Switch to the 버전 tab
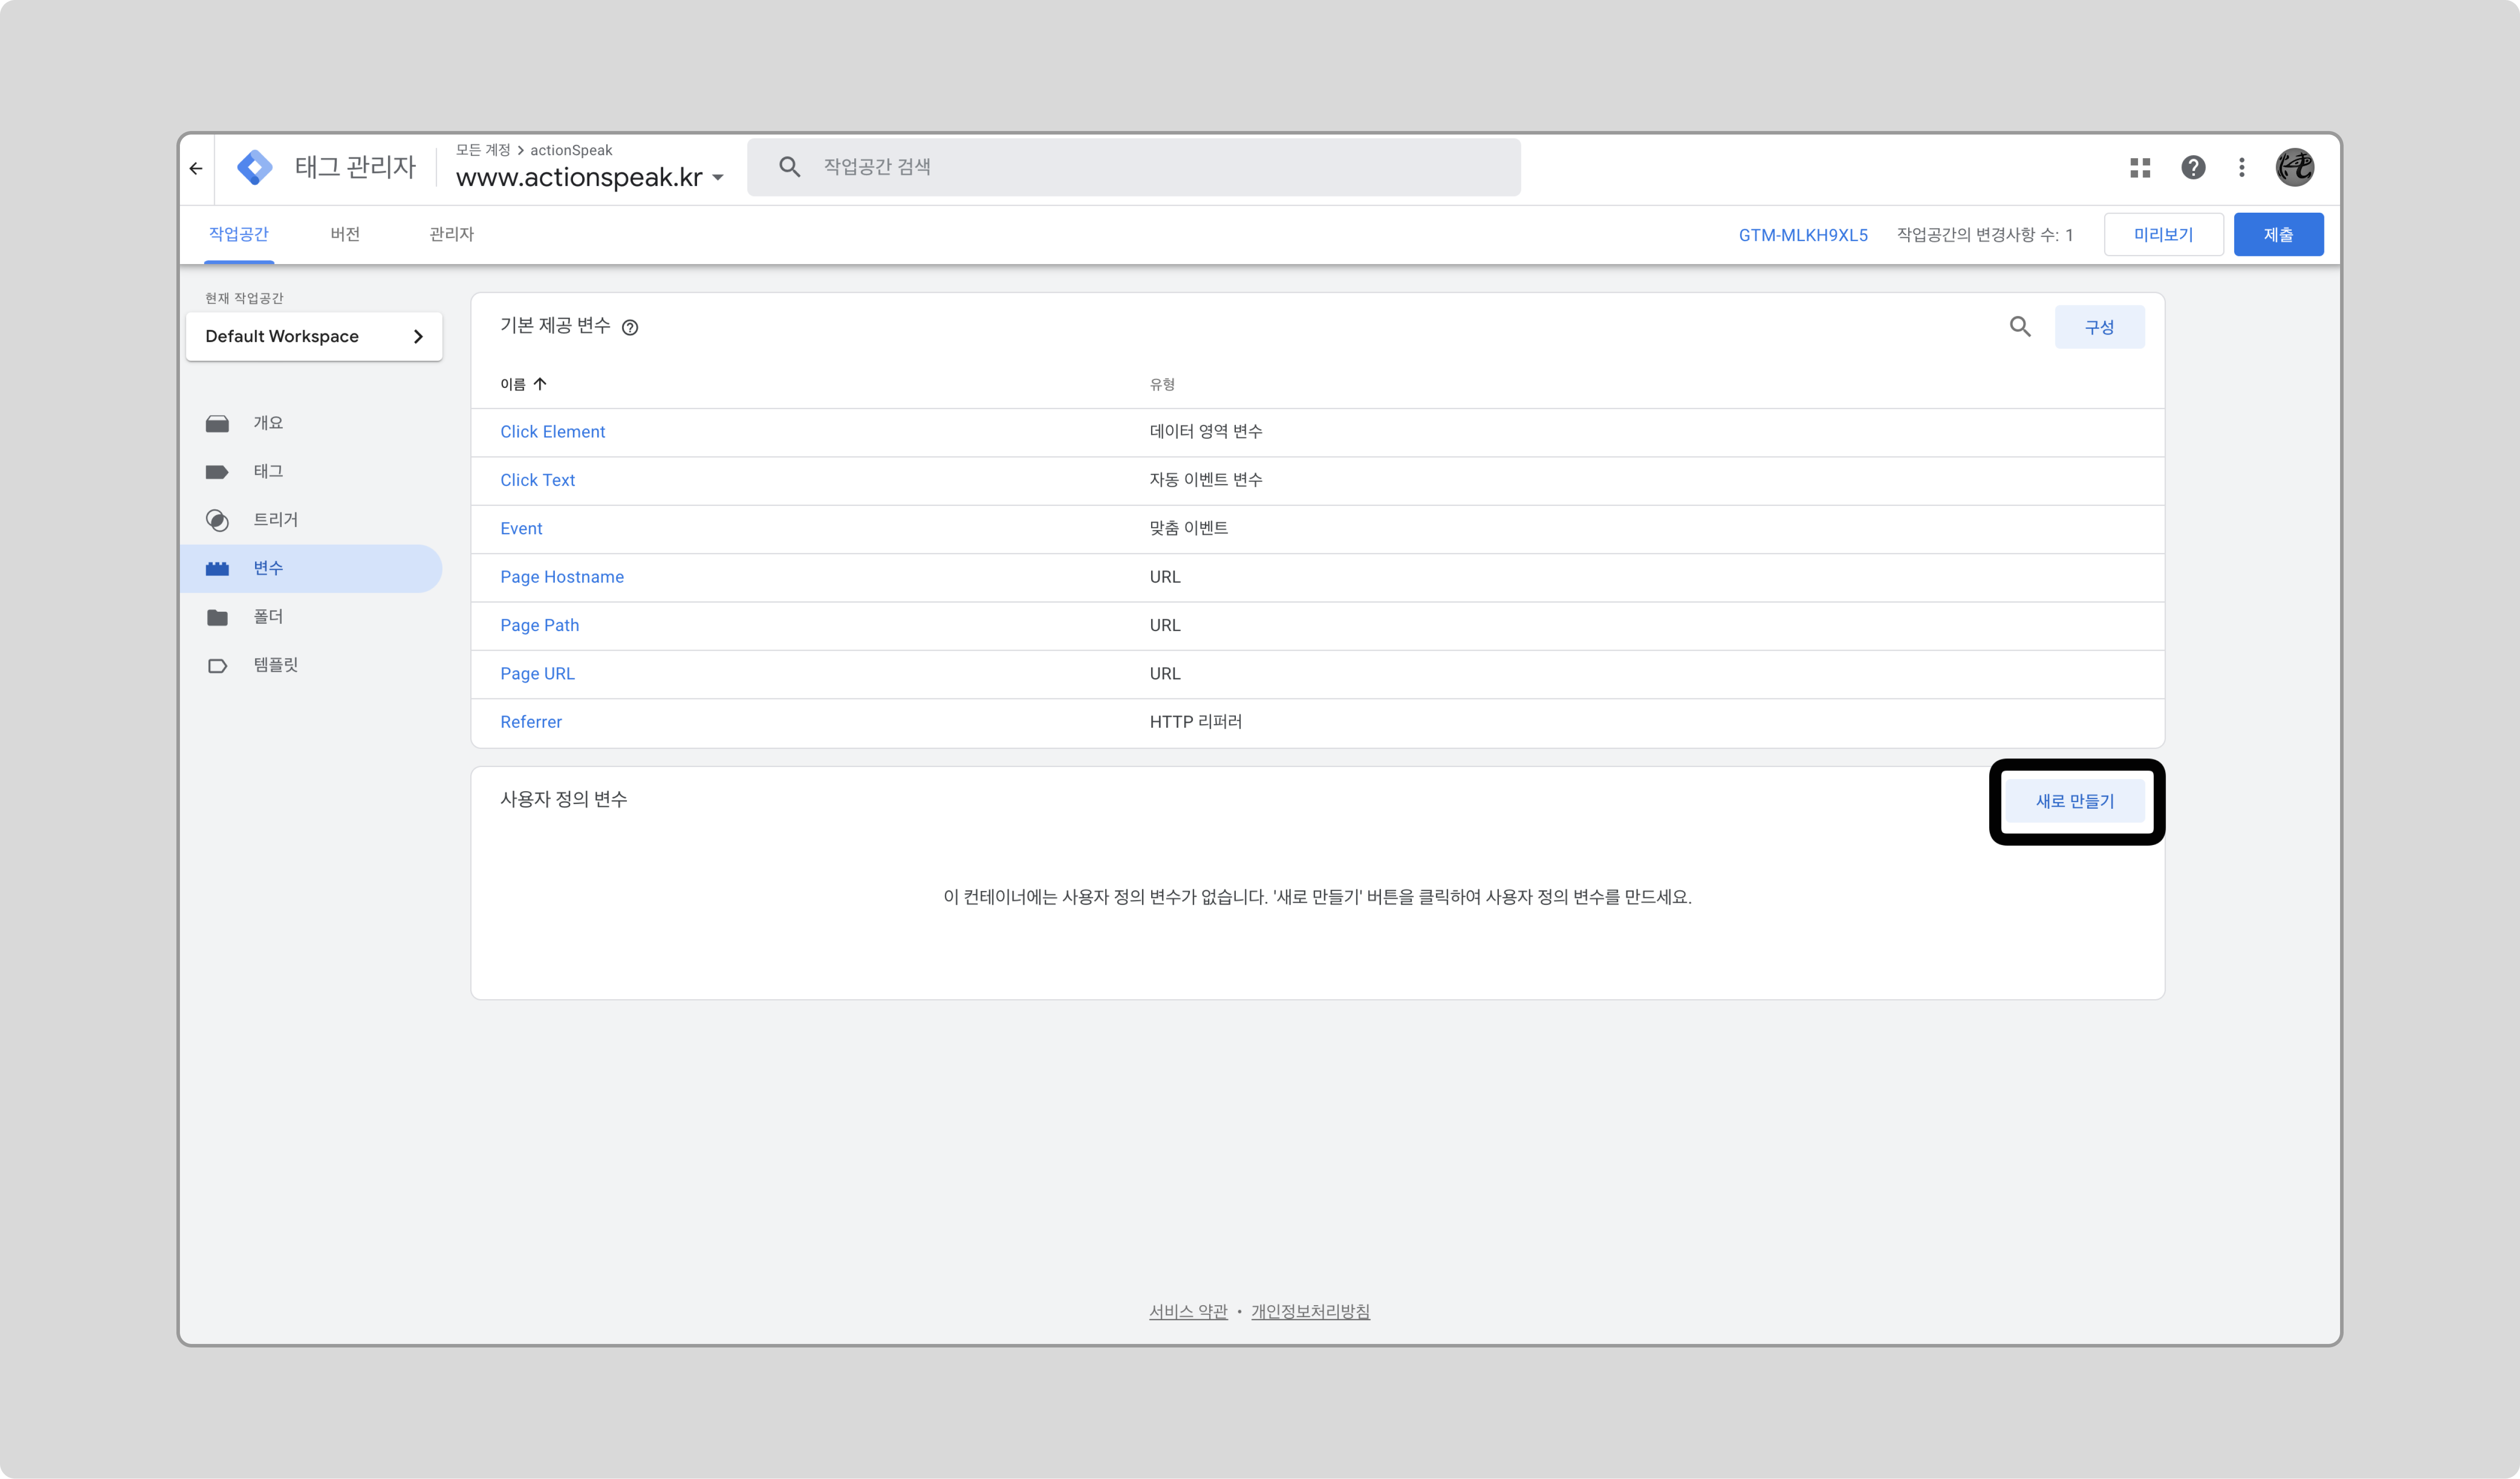This screenshot has width=2520, height=1479. point(345,234)
